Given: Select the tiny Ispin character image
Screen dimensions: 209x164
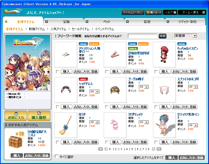Looking at the screenshot, I should (x=164, y=54).
